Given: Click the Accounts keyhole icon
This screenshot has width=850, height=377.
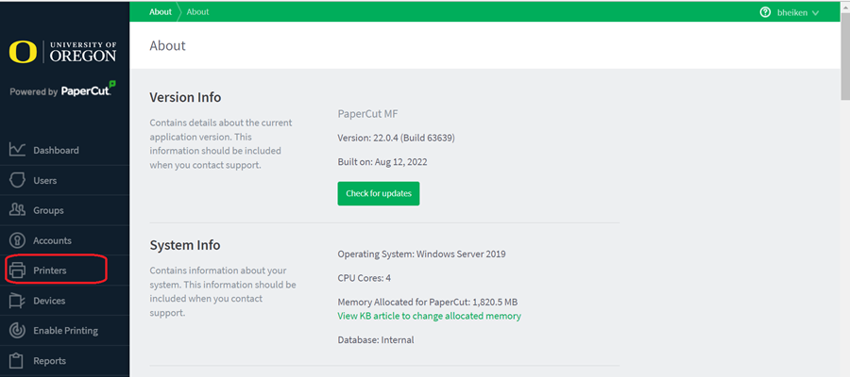Looking at the screenshot, I should pos(17,240).
